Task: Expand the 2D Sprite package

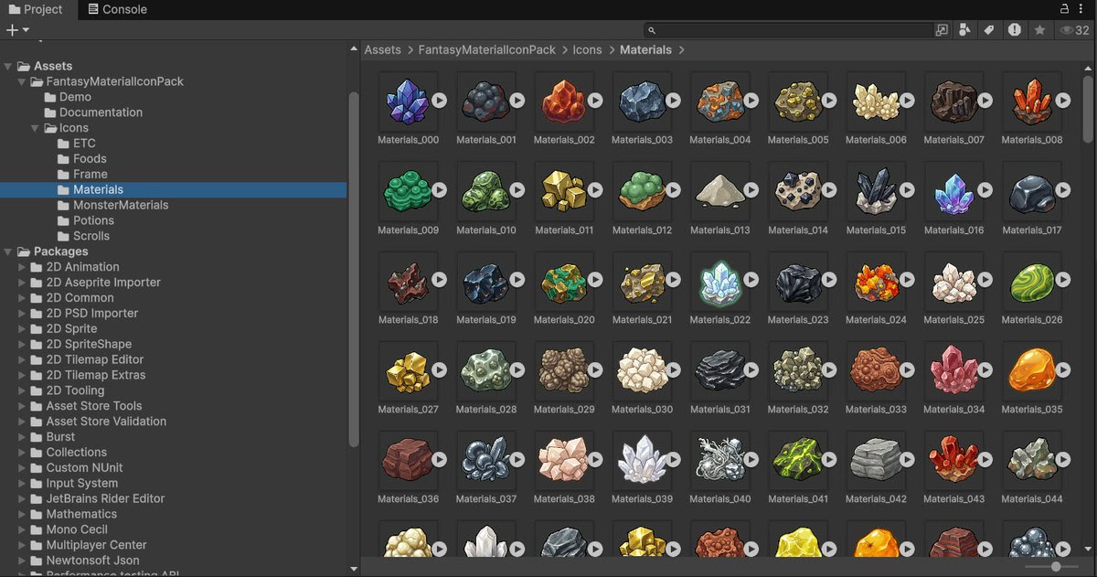Action: 22,328
